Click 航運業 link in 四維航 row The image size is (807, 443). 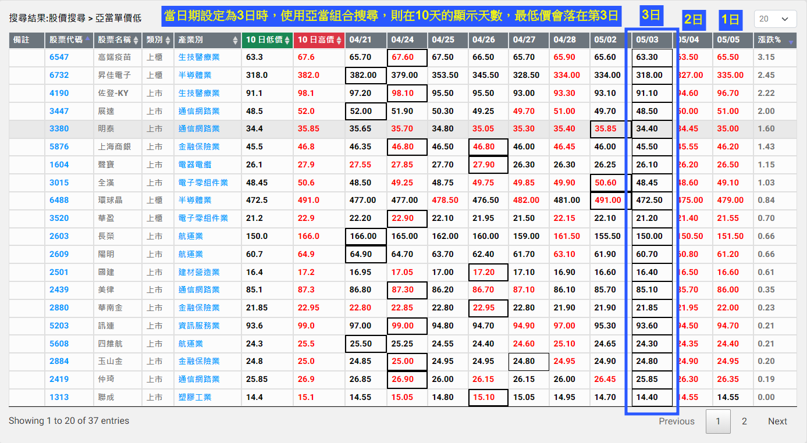click(x=190, y=344)
